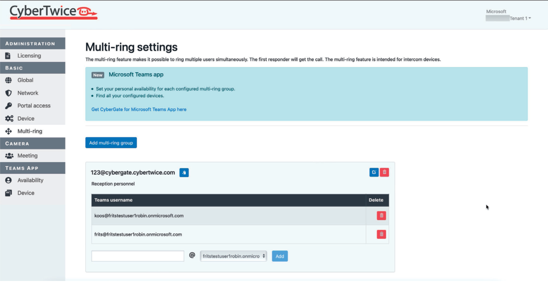Click the Global globe icon

8,80
